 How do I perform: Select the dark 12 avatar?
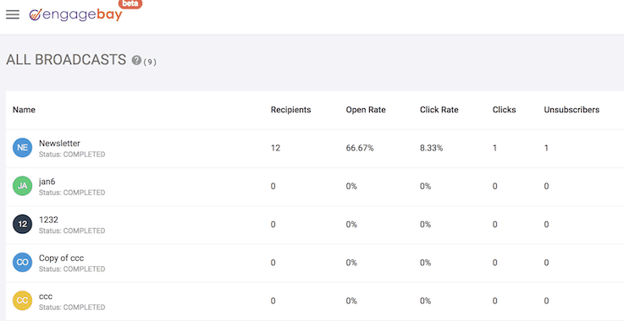tap(22, 224)
